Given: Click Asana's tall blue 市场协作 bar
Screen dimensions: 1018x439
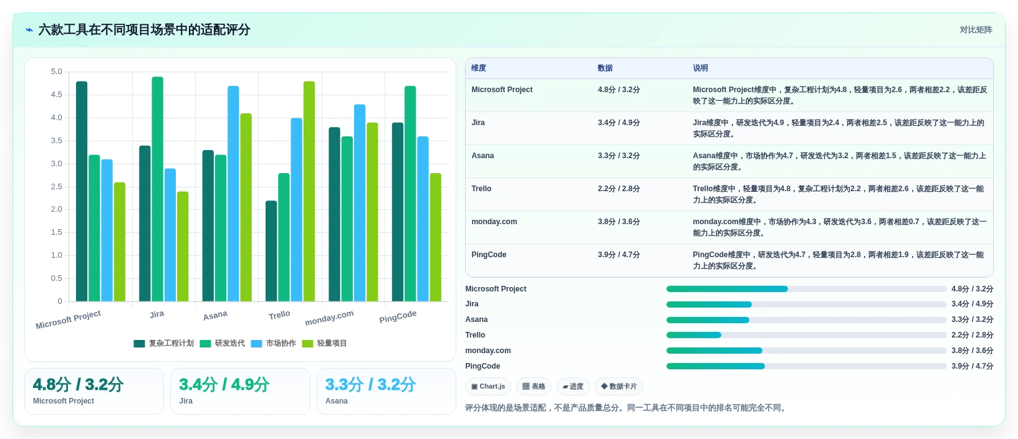Looking at the screenshot, I should 233,194.
